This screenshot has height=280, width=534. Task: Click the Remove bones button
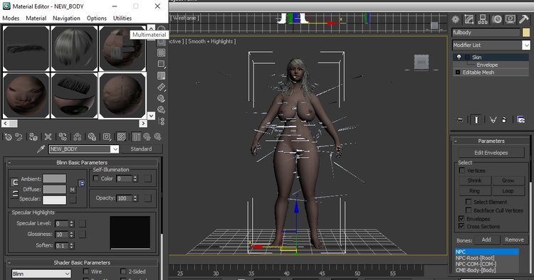[514, 240]
